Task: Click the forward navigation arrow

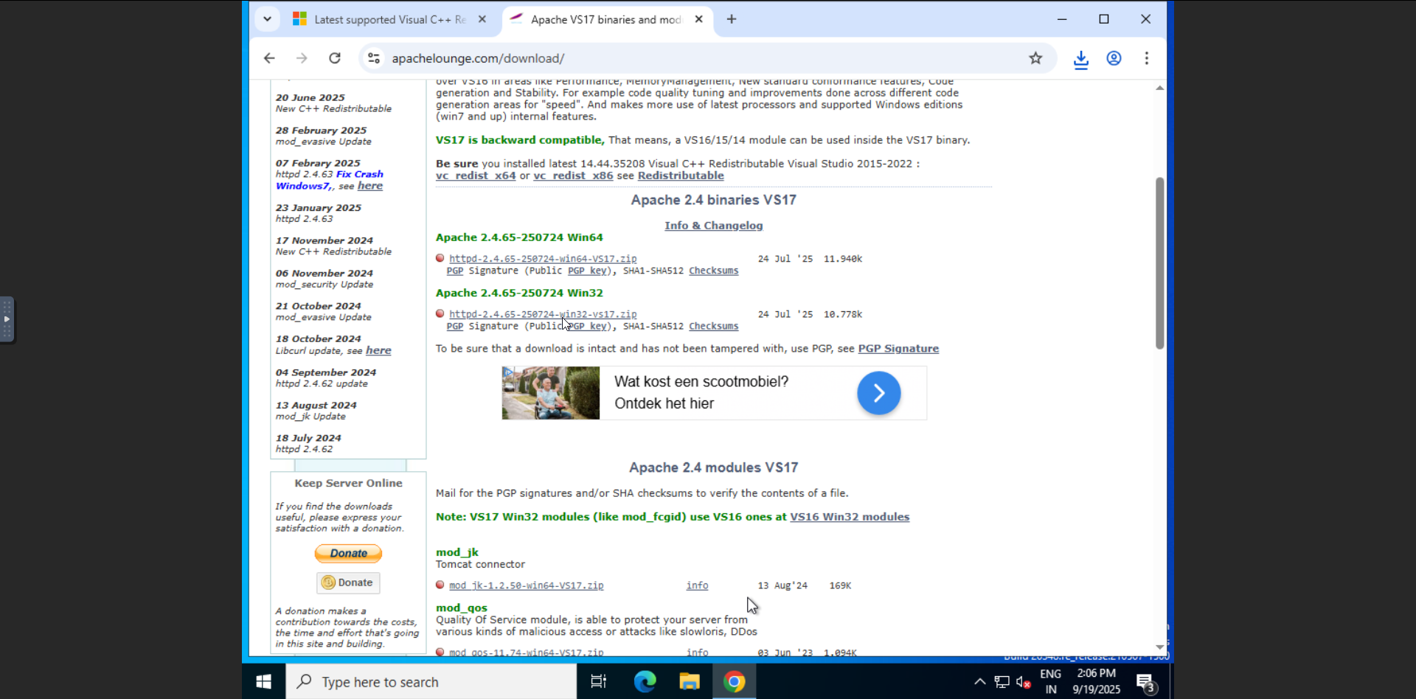Action: click(x=302, y=58)
